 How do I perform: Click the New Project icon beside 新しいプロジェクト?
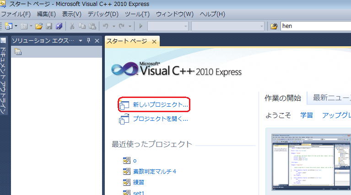click(x=124, y=105)
